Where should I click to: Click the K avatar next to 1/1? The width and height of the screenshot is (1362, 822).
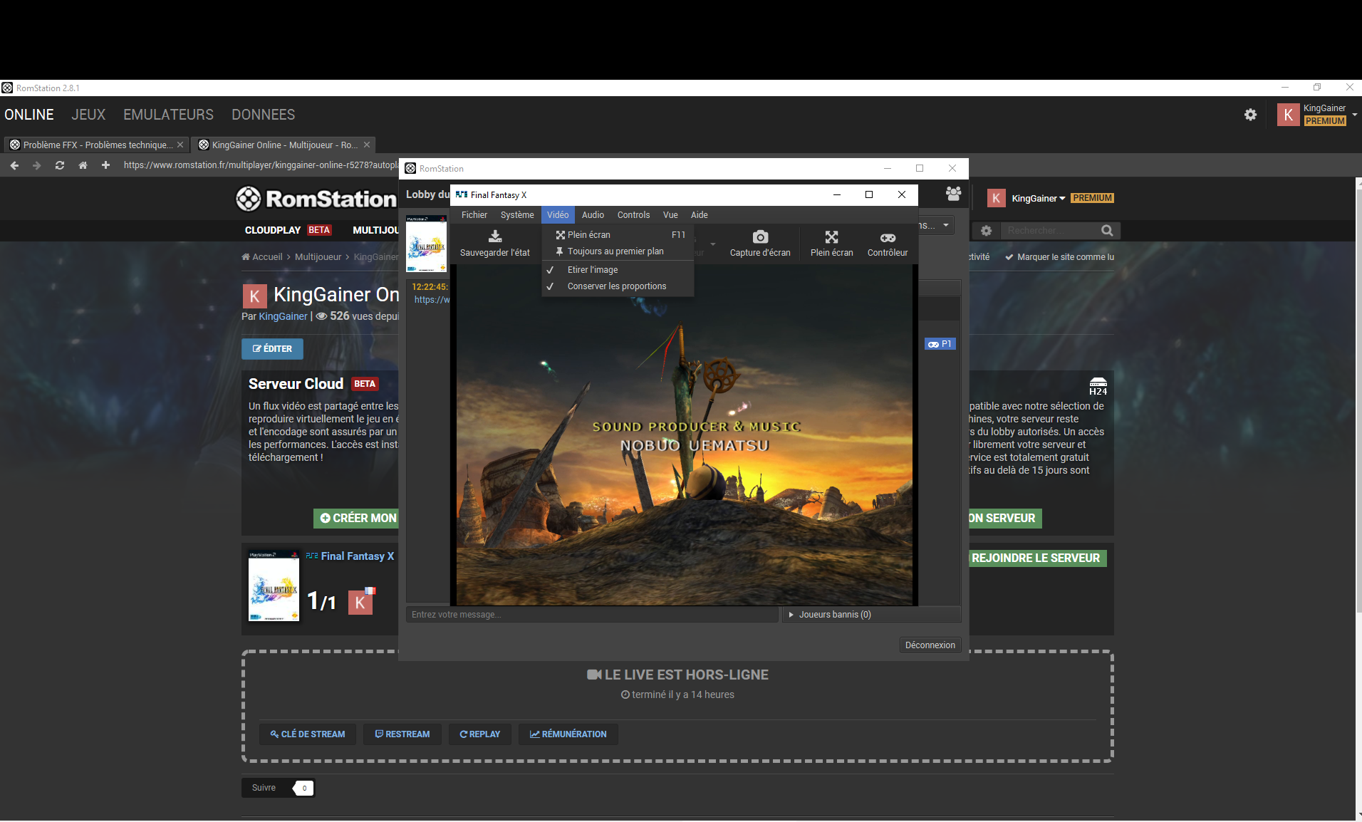(x=360, y=603)
